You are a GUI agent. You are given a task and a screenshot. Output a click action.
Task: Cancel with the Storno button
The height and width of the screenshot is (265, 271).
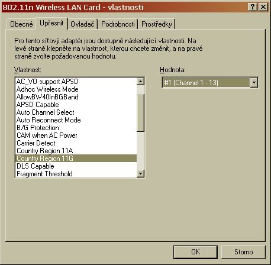(x=243, y=252)
